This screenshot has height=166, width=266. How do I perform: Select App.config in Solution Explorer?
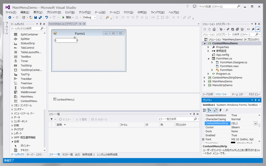pyautogui.click(x=222, y=55)
